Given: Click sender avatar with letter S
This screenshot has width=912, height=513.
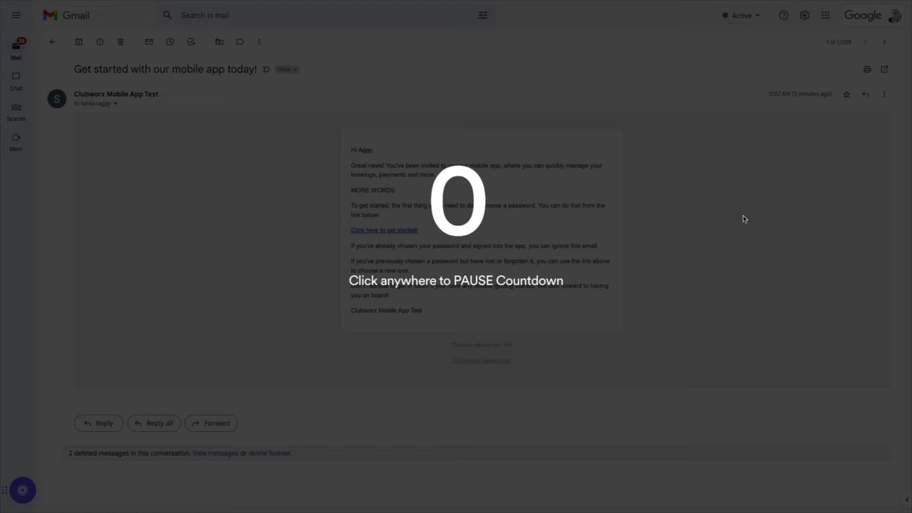Looking at the screenshot, I should coord(57,98).
